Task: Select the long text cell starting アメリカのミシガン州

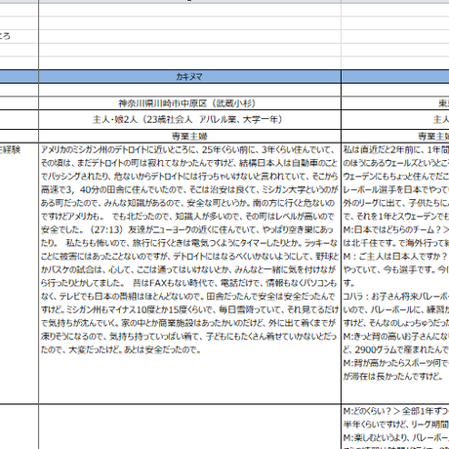Action: pyautogui.click(x=189, y=273)
